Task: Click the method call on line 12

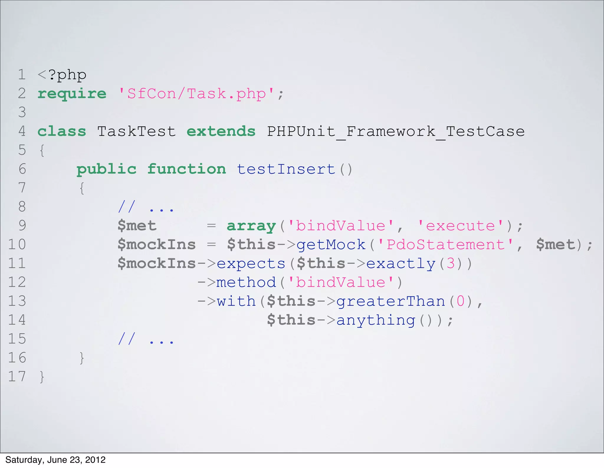Action: [x=246, y=282]
